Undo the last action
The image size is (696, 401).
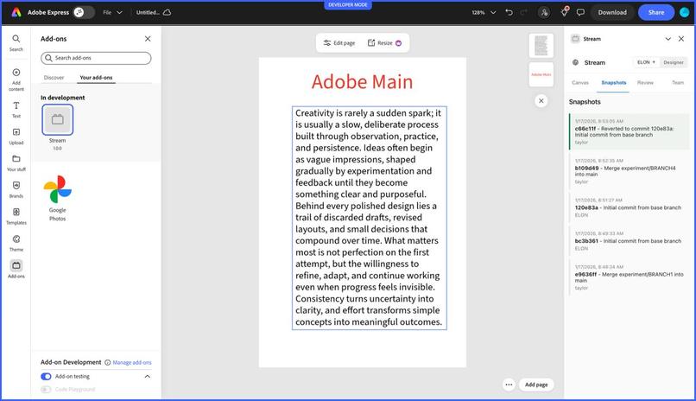click(x=509, y=12)
